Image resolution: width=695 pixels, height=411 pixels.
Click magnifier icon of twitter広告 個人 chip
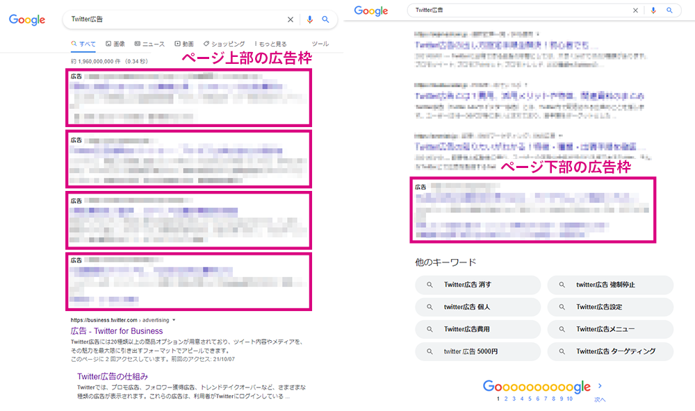(430, 307)
